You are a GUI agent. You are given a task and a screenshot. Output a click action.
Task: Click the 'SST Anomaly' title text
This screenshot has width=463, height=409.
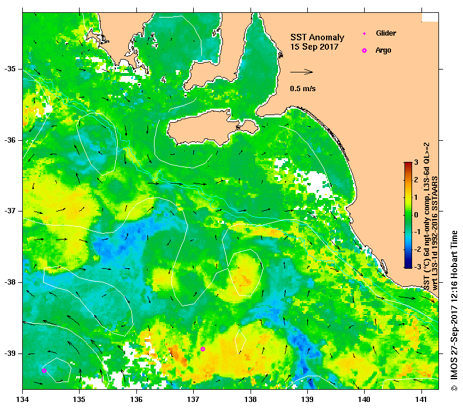(x=317, y=37)
